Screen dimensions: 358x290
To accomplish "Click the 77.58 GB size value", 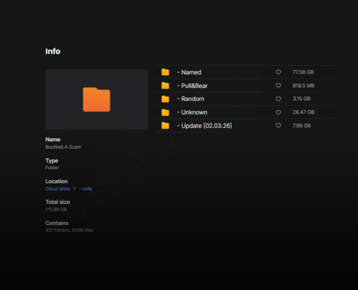I will coord(303,72).
